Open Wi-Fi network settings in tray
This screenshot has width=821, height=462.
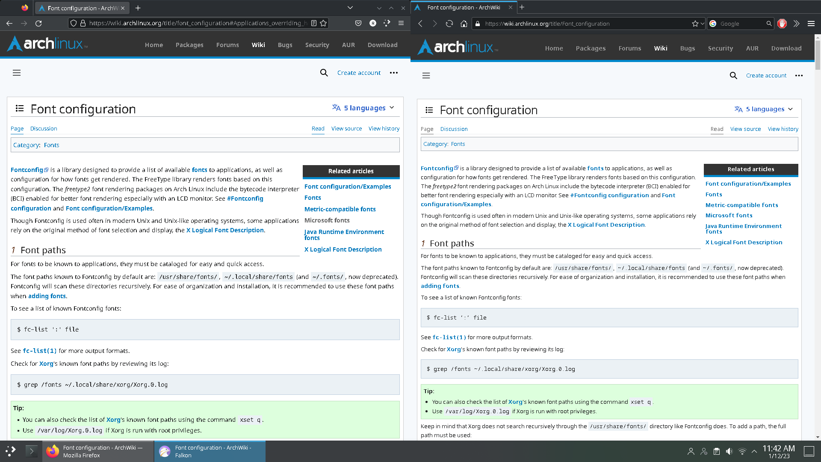(742, 451)
